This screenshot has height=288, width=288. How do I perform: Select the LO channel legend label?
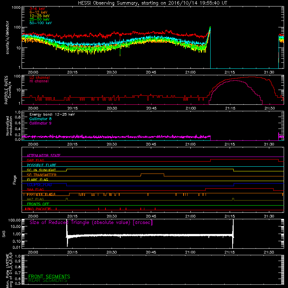40,77
